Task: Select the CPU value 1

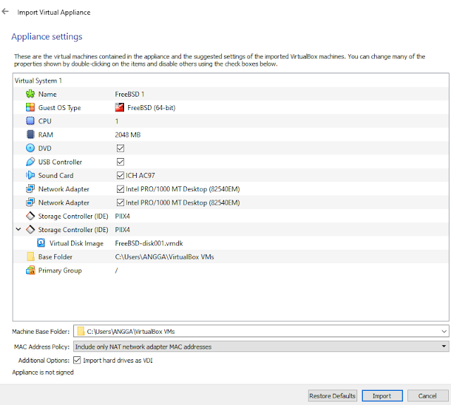Action: click(117, 121)
